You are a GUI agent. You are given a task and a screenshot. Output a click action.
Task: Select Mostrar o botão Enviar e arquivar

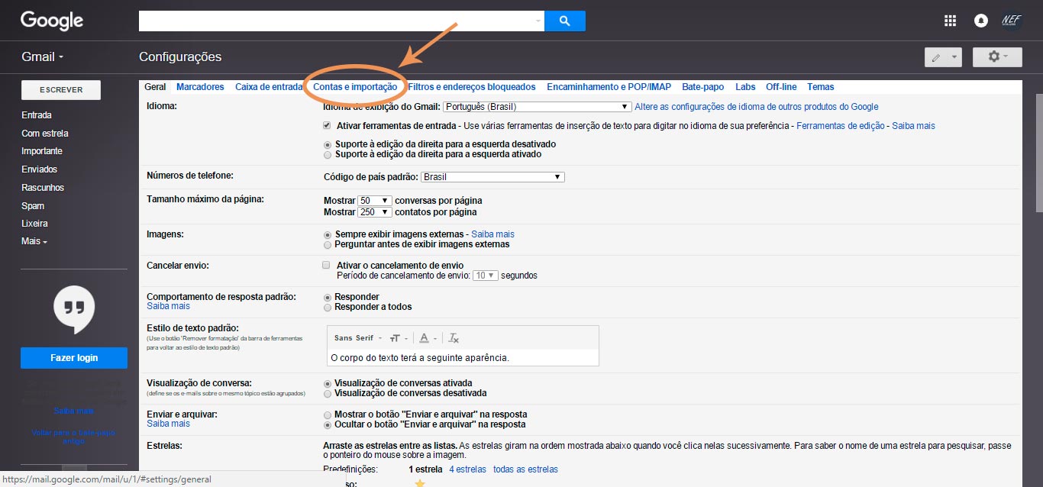328,414
